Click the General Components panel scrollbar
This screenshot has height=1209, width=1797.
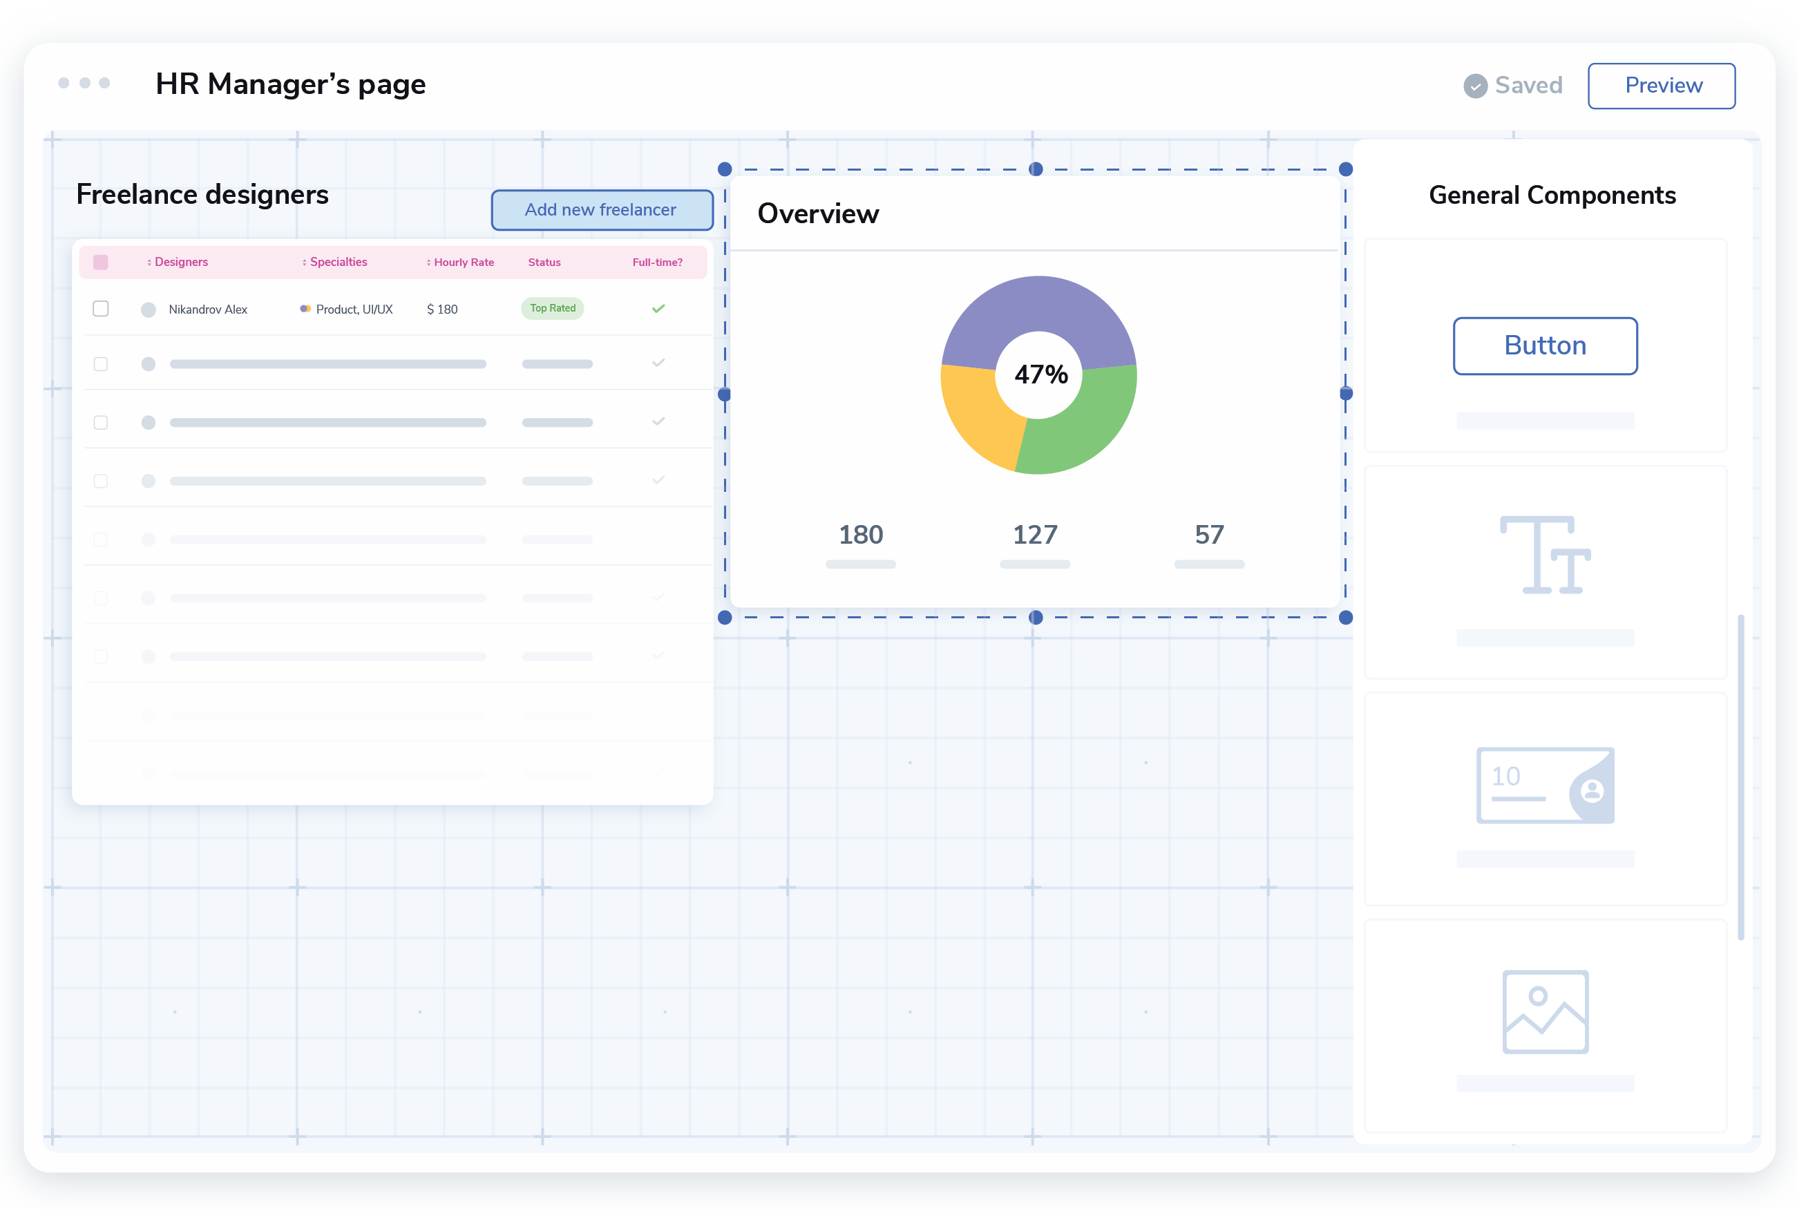1740,777
